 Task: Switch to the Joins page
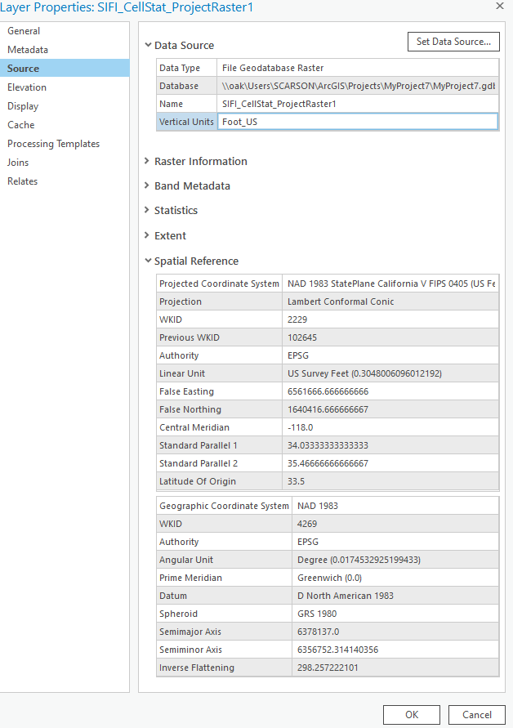(18, 163)
